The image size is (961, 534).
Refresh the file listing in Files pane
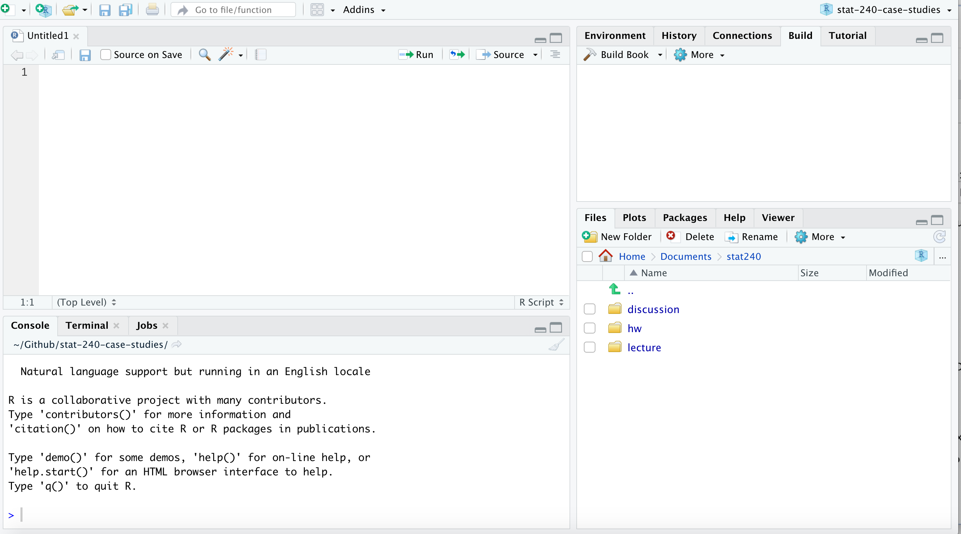[939, 237]
